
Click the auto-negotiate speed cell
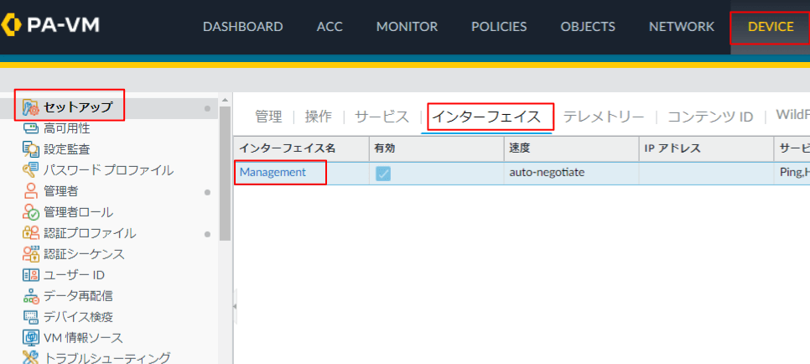(571, 173)
